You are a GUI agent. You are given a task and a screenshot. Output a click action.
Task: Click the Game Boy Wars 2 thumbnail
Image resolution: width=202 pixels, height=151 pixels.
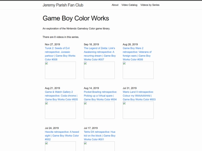[138, 70]
